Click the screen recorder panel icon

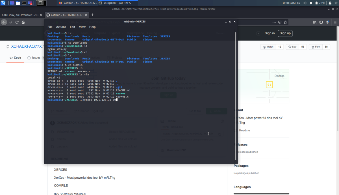pos(30,3)
